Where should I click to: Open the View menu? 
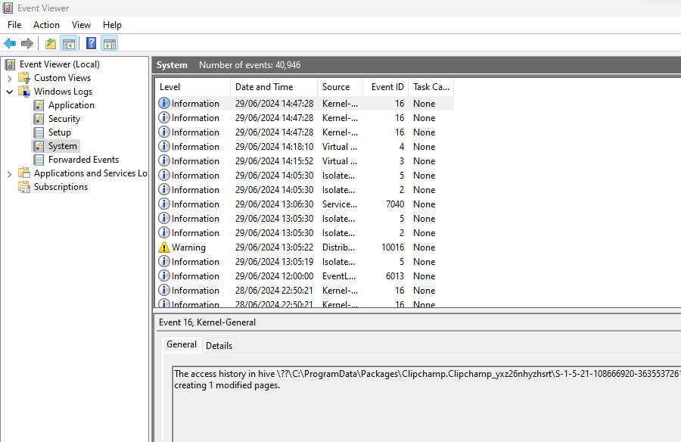pos(81,25)
